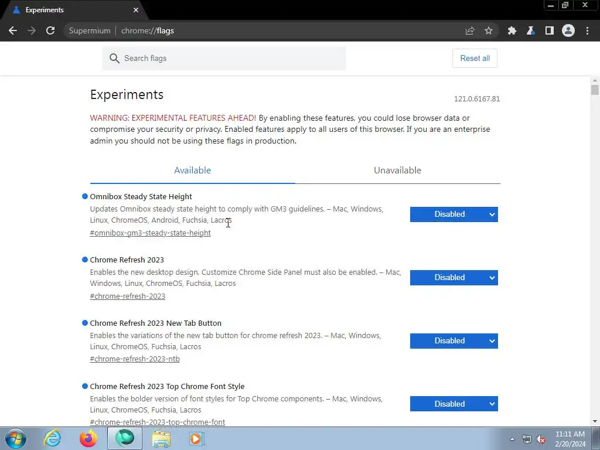Open Omnibox Steady State Height dropdown
Viewport: 600px width, 450px height.
click(454, 214)
